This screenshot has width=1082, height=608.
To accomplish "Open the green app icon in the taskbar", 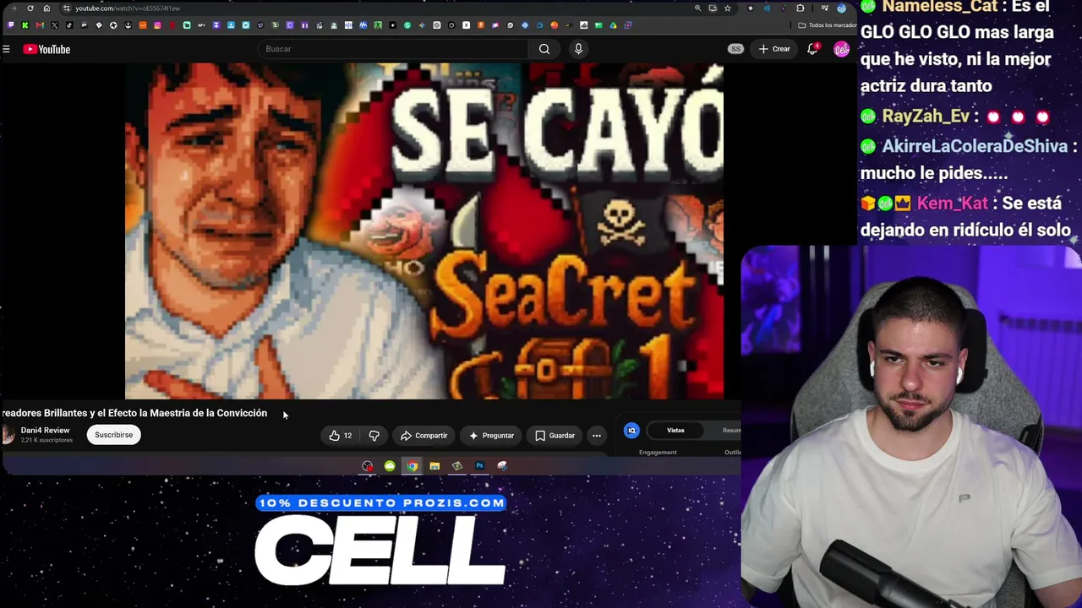I will tap(390, 466).
